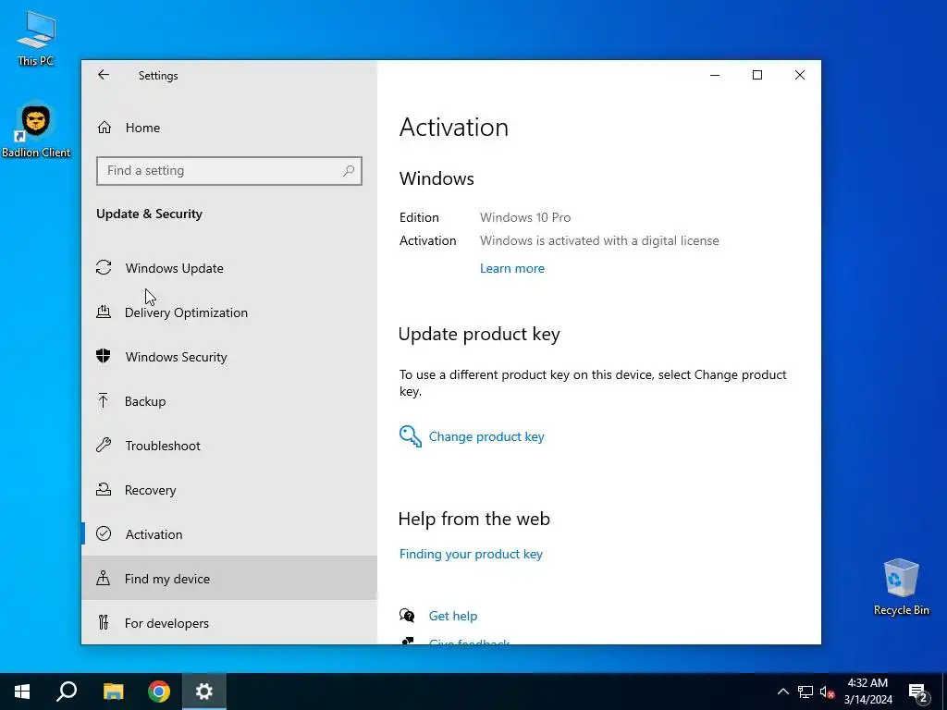Focus the Find a setting search box
947x710 pixels.
click(229, 171)
